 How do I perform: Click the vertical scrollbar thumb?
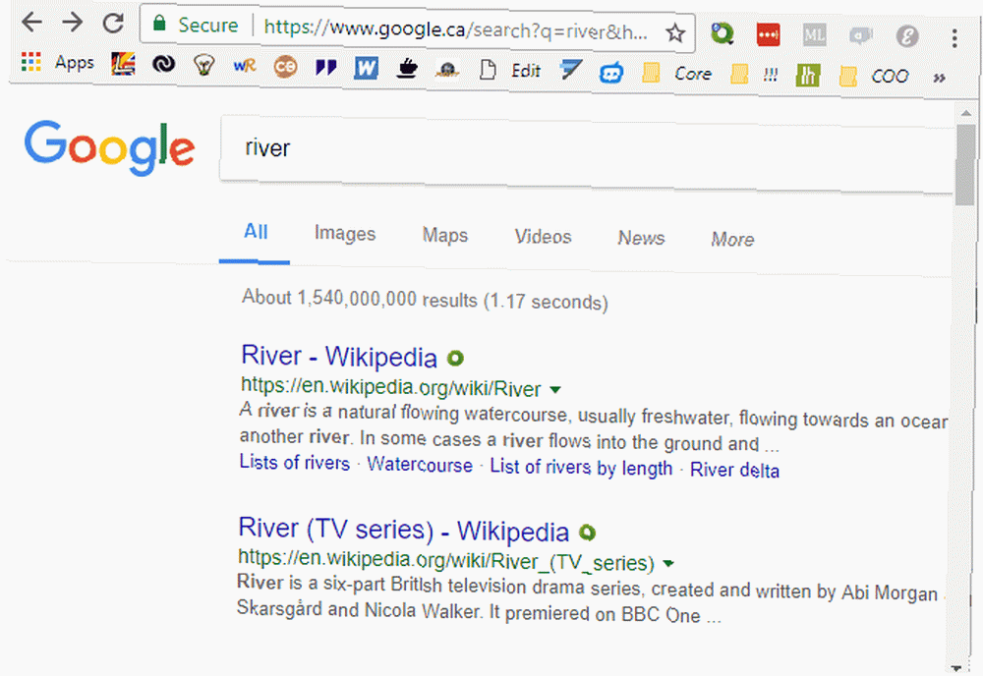coord(965,165)
